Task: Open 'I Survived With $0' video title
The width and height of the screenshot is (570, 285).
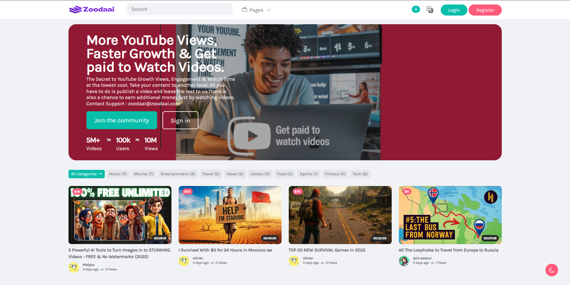Action: (x=225, y=250)
